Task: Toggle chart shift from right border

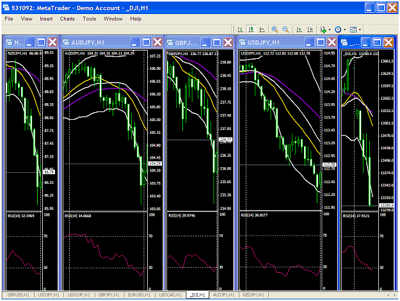Action: (x=310, y=29)
